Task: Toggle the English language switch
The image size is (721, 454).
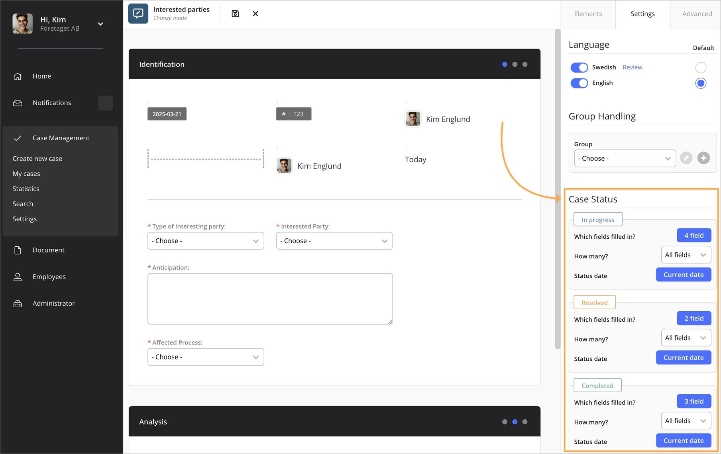Action: (x=579, y=83)
